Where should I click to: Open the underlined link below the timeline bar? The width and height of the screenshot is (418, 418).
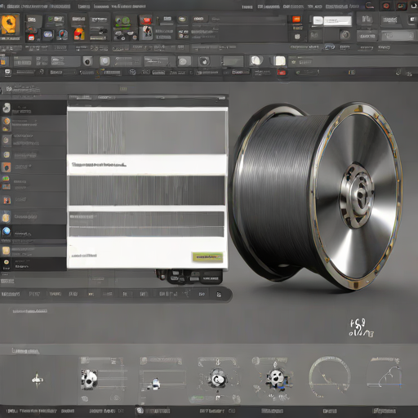click(29, 311)
